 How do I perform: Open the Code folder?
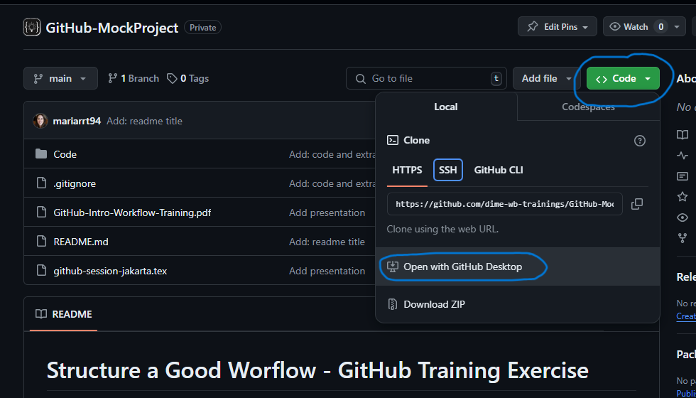[65, 154]
